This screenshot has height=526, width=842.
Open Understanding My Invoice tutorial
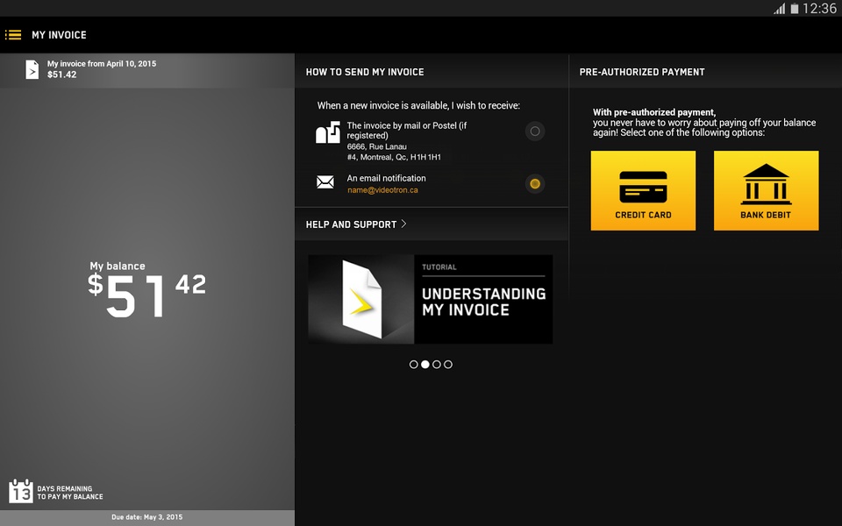(x=430, y=299)
